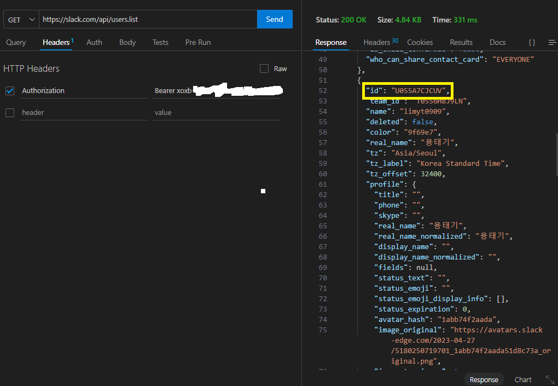
Task: Click the "tz_offset": 32400 line
Action: click(406, 174)
